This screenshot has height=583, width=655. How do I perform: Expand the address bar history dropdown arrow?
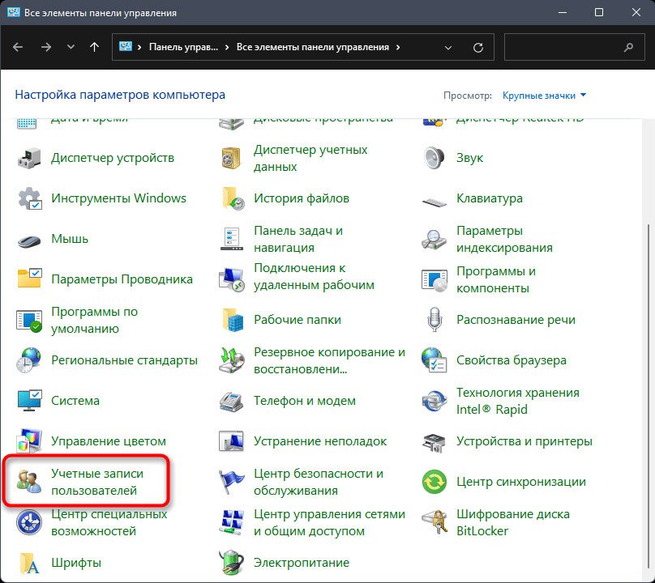click(x=448, y=48)
